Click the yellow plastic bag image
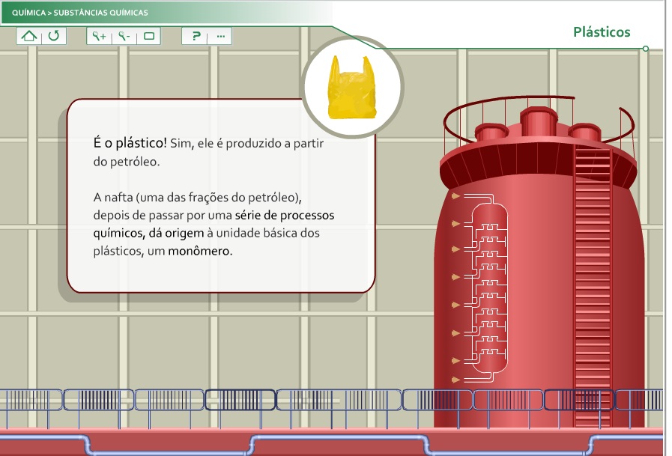672x456 pixels. pos(352,88)
